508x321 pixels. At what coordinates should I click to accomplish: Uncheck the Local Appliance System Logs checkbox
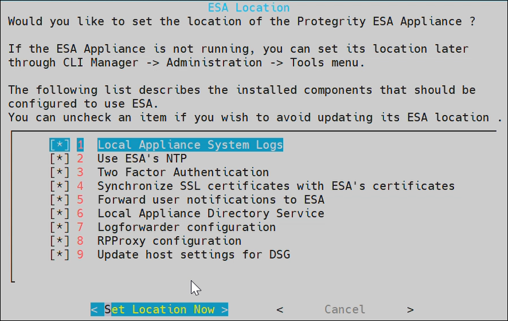59,145
